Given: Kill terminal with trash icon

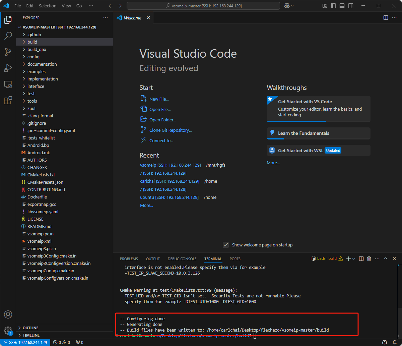Looking at the screenshot, I should click(369, 258).
